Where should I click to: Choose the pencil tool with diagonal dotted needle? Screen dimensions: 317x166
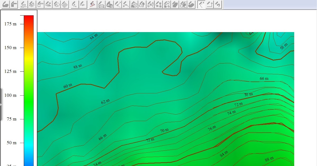tap(118, 4)
